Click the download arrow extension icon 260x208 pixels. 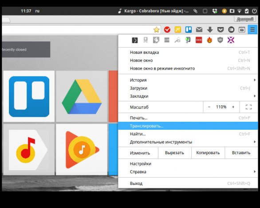point(210,30)
